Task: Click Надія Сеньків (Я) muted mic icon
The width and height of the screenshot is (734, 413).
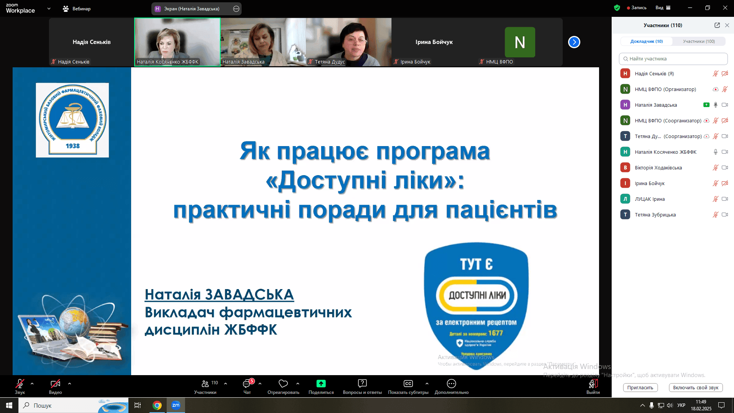Action: (x=716, y=73)
